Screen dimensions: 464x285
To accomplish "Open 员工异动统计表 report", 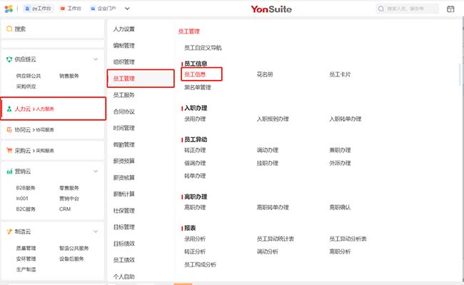I will pyautogui.click(x=276, y=239).
